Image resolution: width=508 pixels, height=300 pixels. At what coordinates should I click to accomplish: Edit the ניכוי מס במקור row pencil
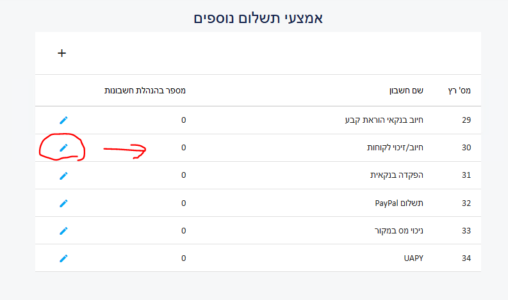[x=63, y=230]
